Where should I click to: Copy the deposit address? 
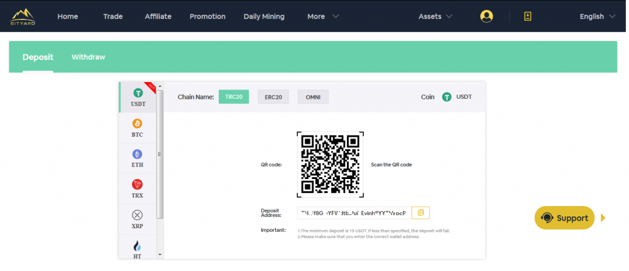tap(421, 213)
